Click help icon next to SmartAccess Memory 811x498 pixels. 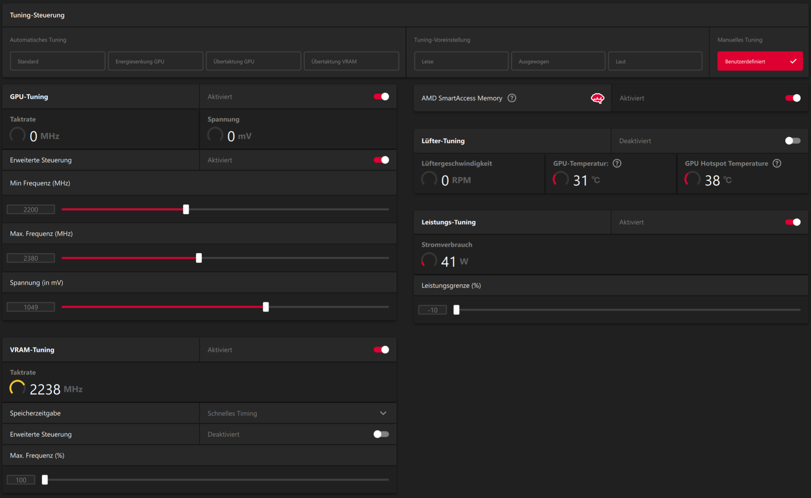(512, 98)
